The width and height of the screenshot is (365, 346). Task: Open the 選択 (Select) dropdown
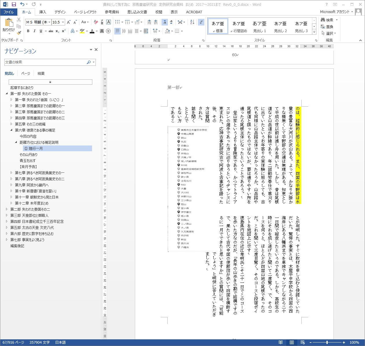click(329, 33)
